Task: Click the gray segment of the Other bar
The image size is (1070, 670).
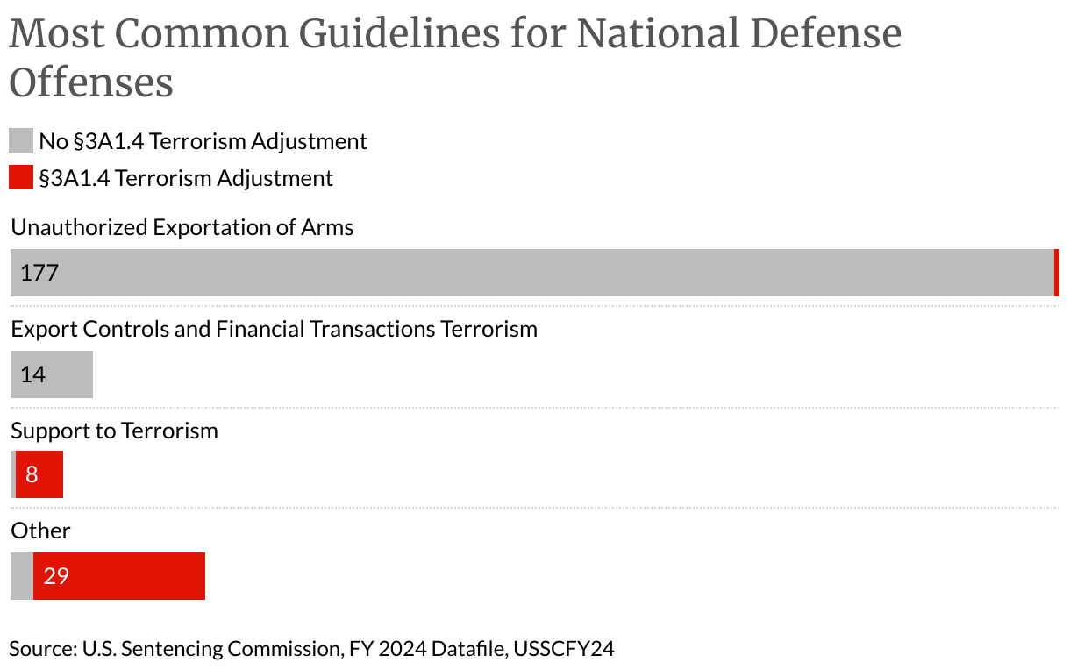Action: (22, 576)
